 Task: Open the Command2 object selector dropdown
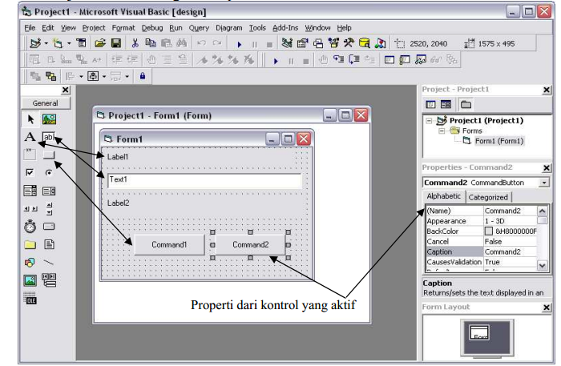pyautogui.click(x=544, y=183)
